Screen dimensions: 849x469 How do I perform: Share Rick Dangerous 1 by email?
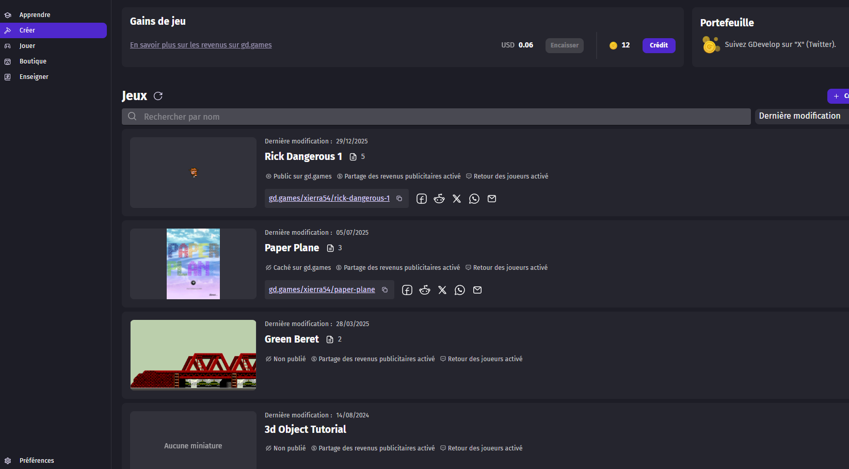click(x=492, y=199)
